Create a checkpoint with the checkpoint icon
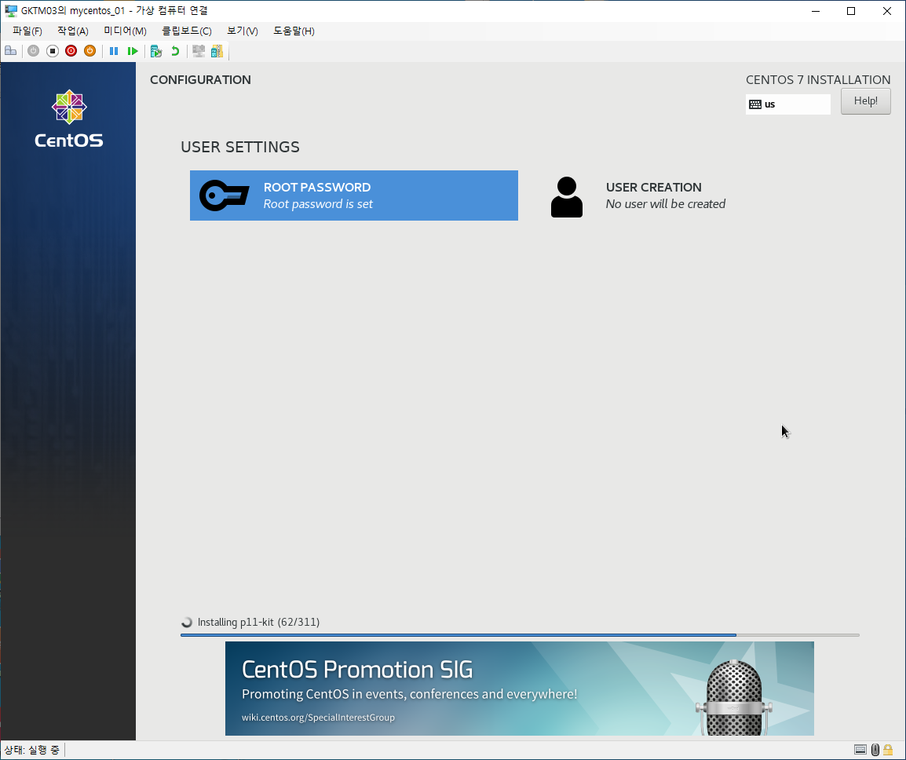 [x=156, y=51]
